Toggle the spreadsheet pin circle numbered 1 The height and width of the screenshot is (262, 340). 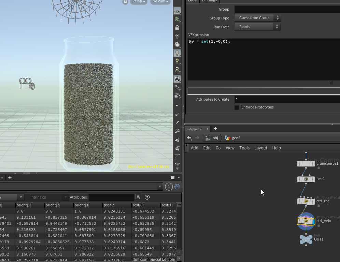coord(169,187)
